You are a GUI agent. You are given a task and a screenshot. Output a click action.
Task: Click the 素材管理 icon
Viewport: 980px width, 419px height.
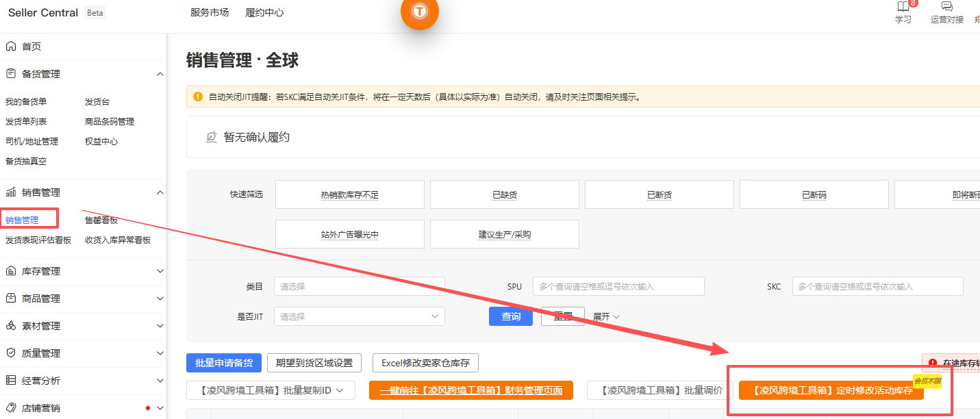tap(11, 326)
